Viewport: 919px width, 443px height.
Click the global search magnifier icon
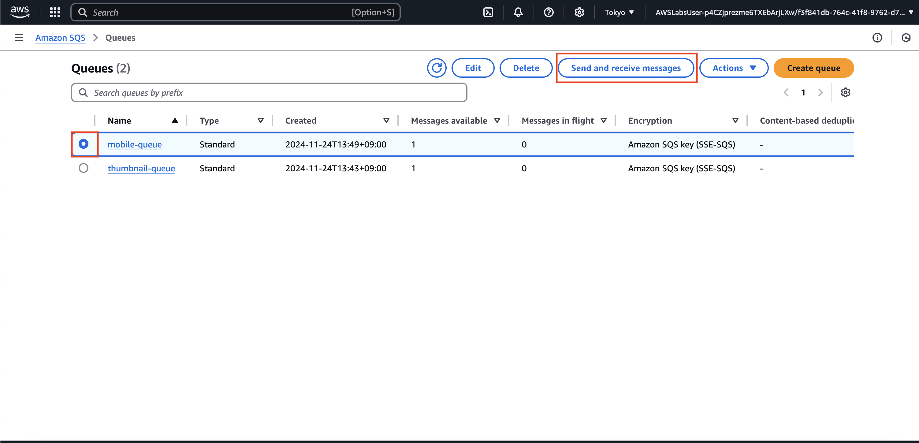pyautogui.click(x=82, y=13)
